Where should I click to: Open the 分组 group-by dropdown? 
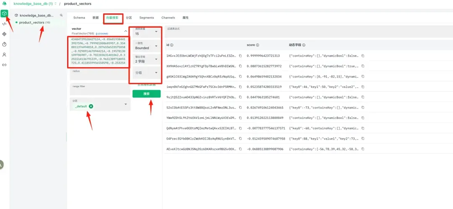(145, 73)
